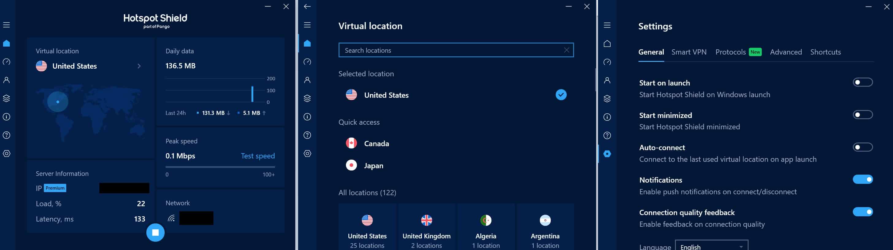Open settings gear icon in home window sidebar
The width and height of the screenshot is (893, 250).
6,153
